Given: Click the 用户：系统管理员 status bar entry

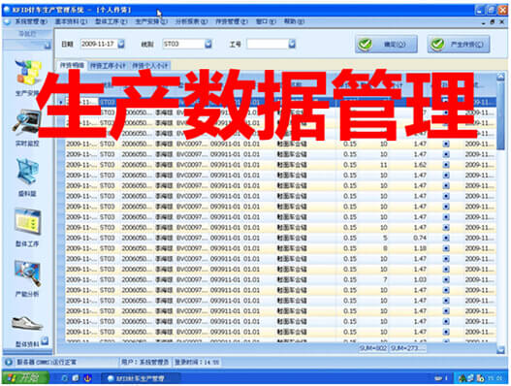Looking at the screenshot, I should (x=145, y=362).
